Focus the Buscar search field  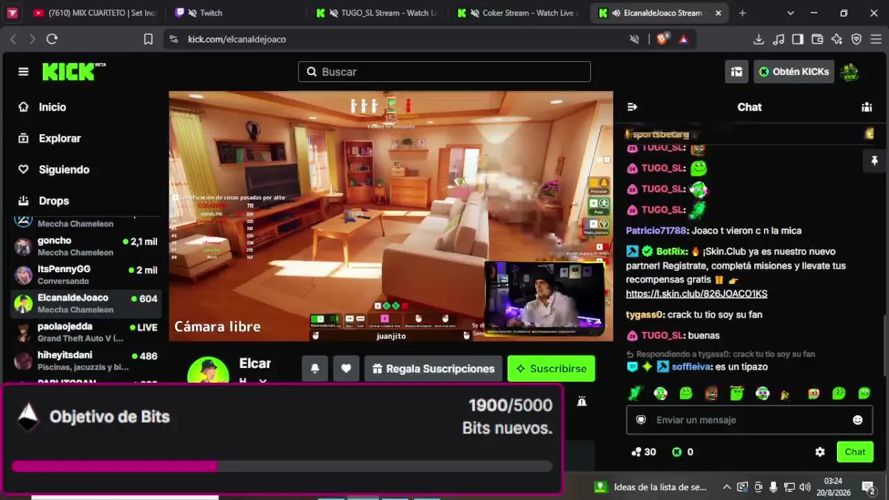coord(444,72)
